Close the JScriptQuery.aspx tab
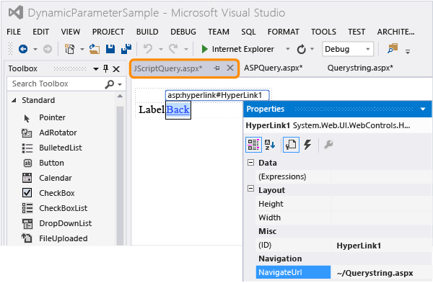Viewport: 433px width, 283px height. tap(230, 68)
